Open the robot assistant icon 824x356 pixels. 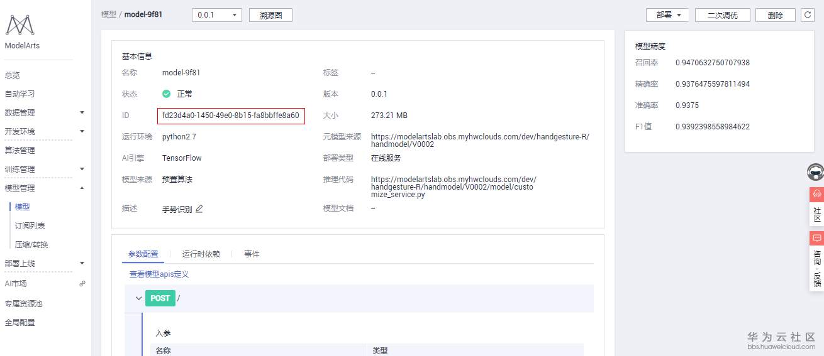[x=816, y=171]
